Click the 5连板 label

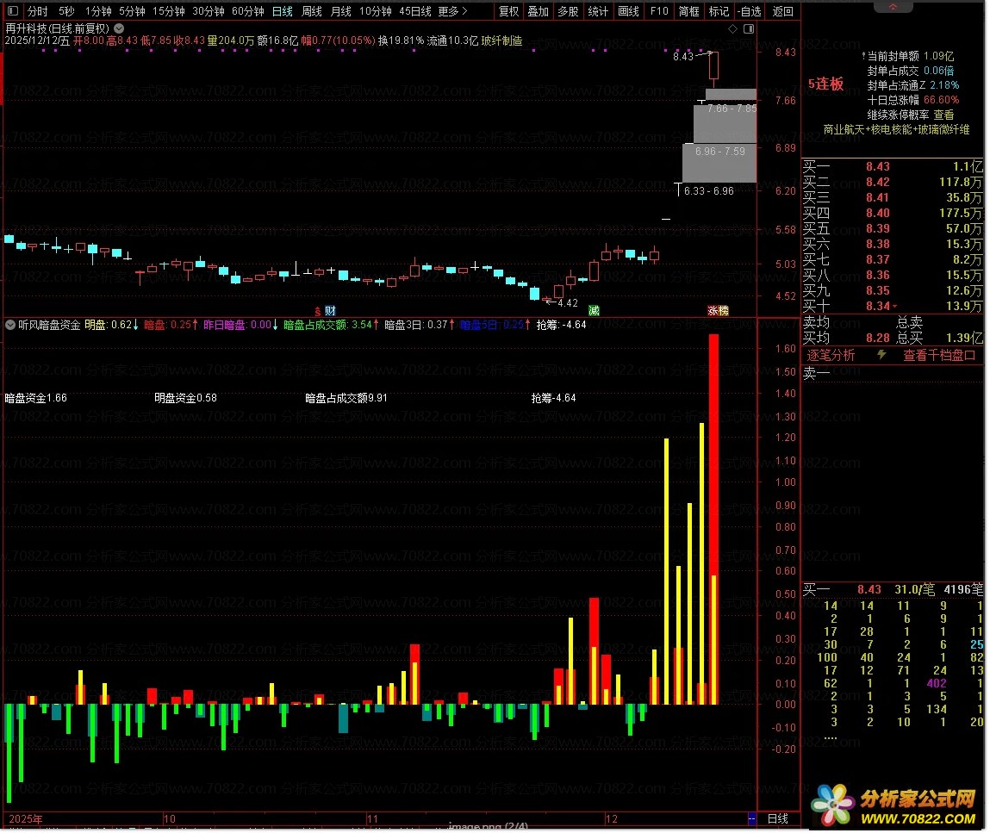tap(825, 84)
